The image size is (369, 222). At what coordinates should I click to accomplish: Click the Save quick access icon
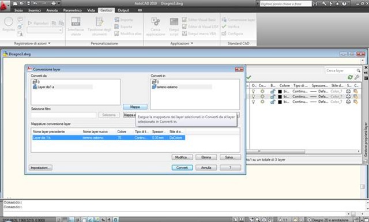tap(28, 3)
